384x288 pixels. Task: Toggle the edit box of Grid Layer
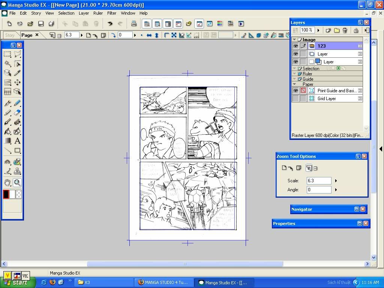point(303,99)
